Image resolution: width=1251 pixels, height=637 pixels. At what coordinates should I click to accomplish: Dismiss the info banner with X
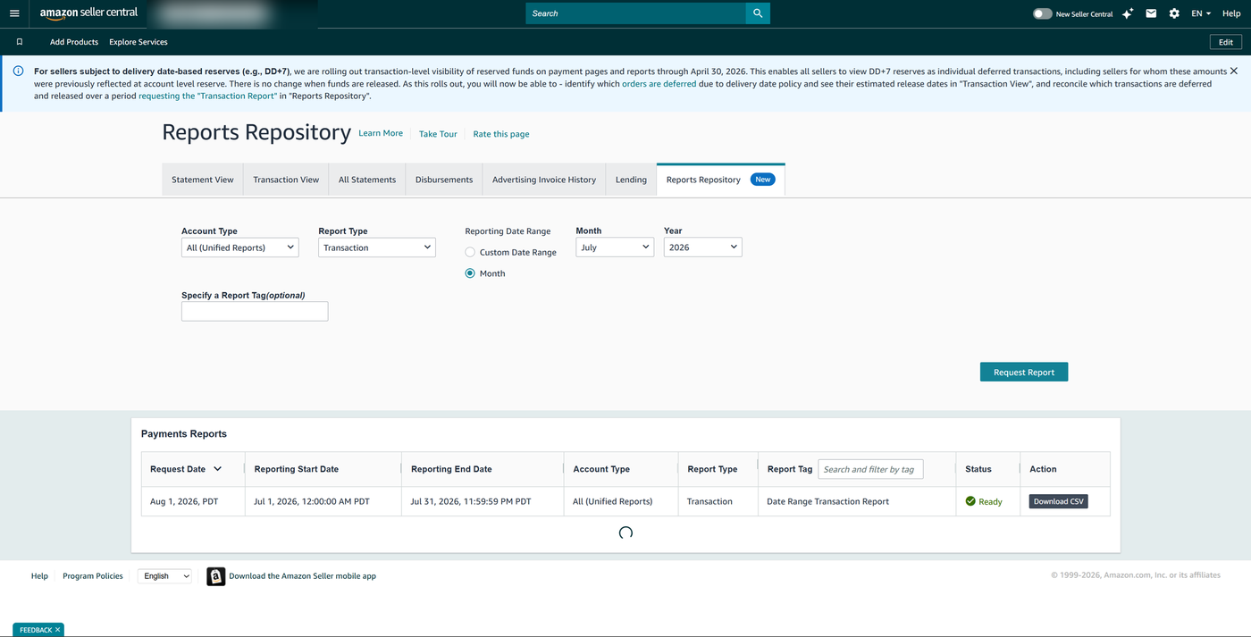point(1234,71)
